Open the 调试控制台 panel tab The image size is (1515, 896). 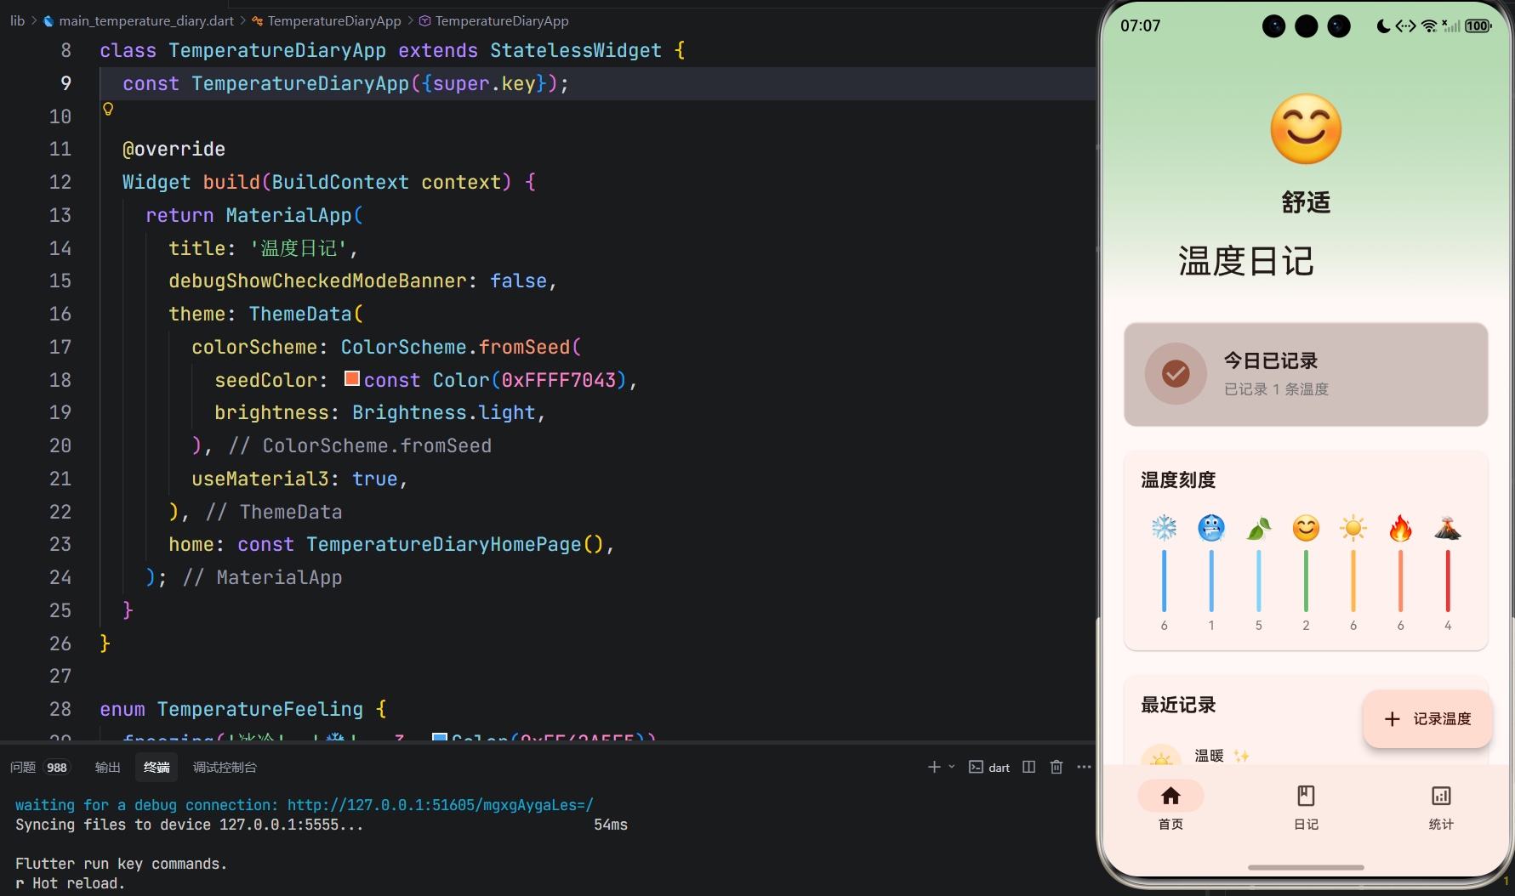(x=225, y=767)
